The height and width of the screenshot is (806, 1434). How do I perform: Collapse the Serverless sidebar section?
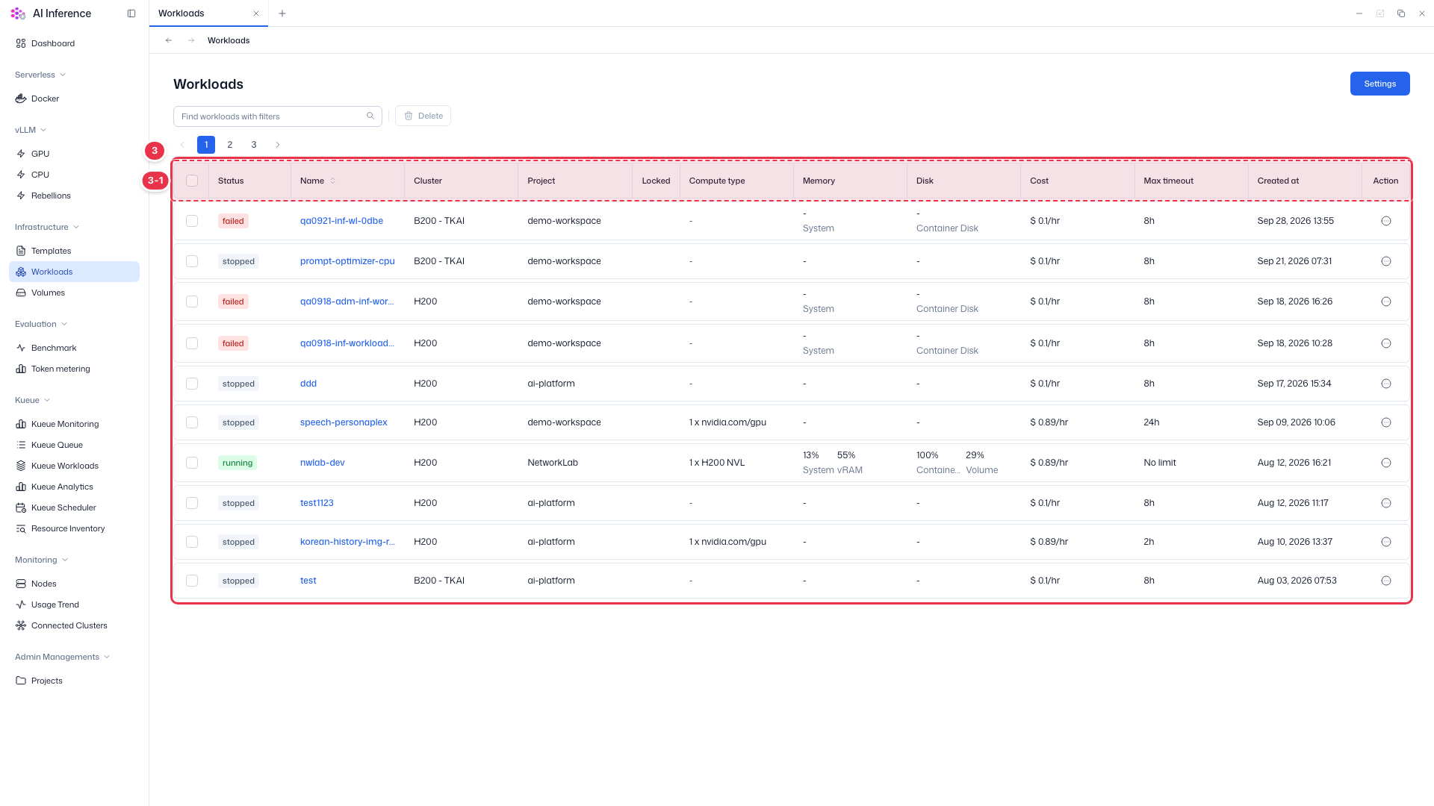40,75
